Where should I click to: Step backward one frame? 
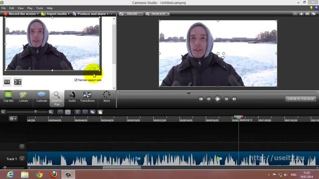click(209, 99)
